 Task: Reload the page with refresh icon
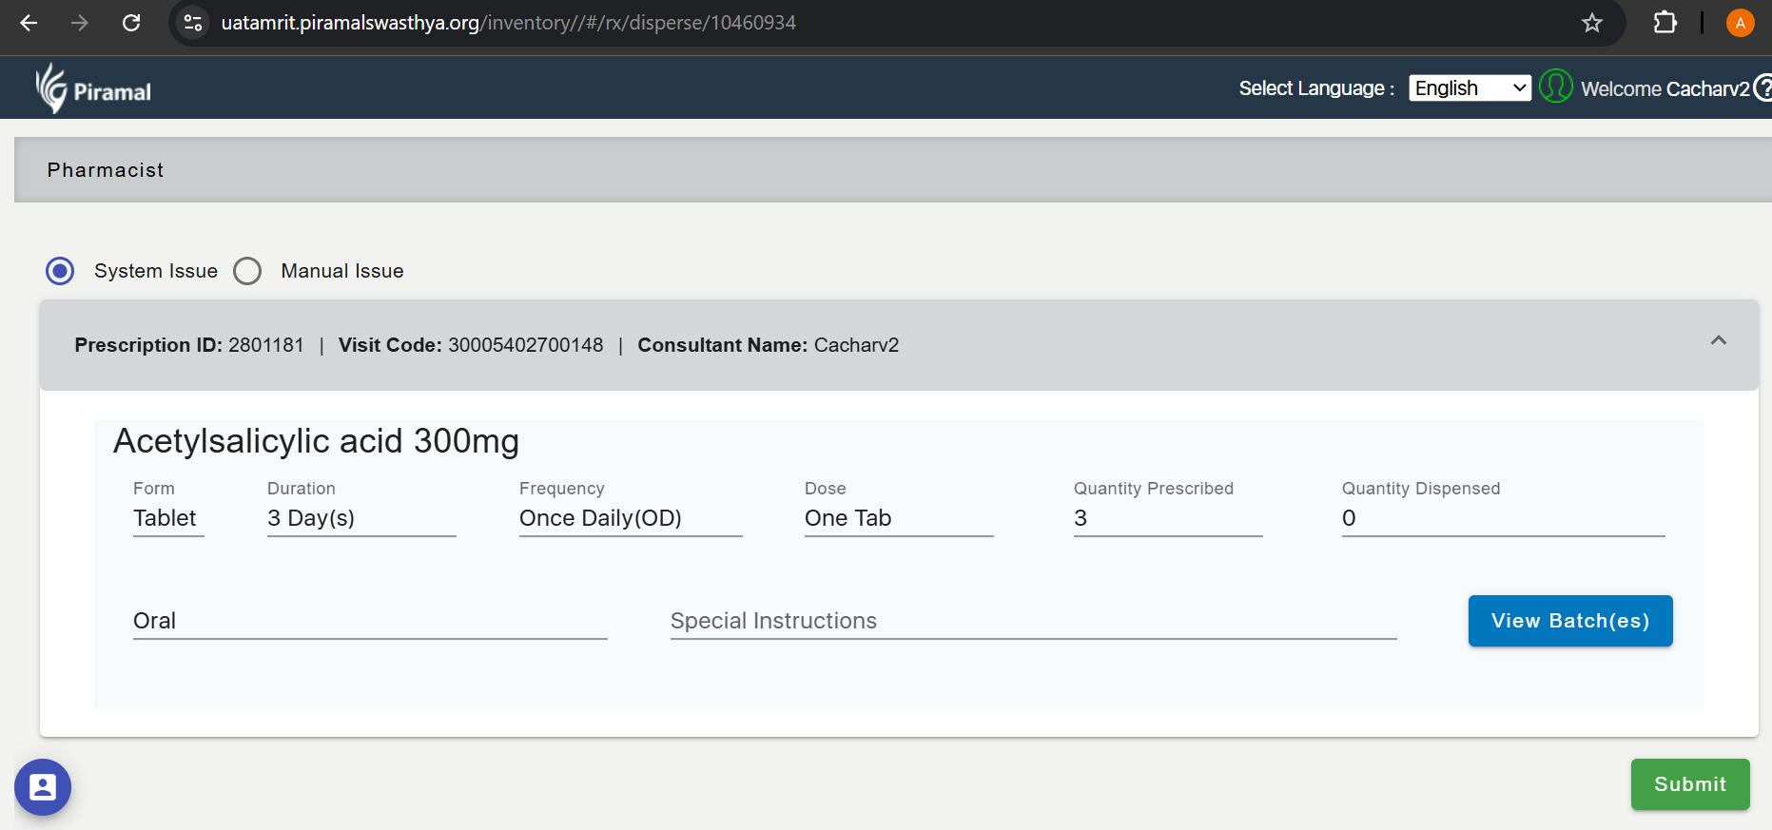[x=131, y=23]
